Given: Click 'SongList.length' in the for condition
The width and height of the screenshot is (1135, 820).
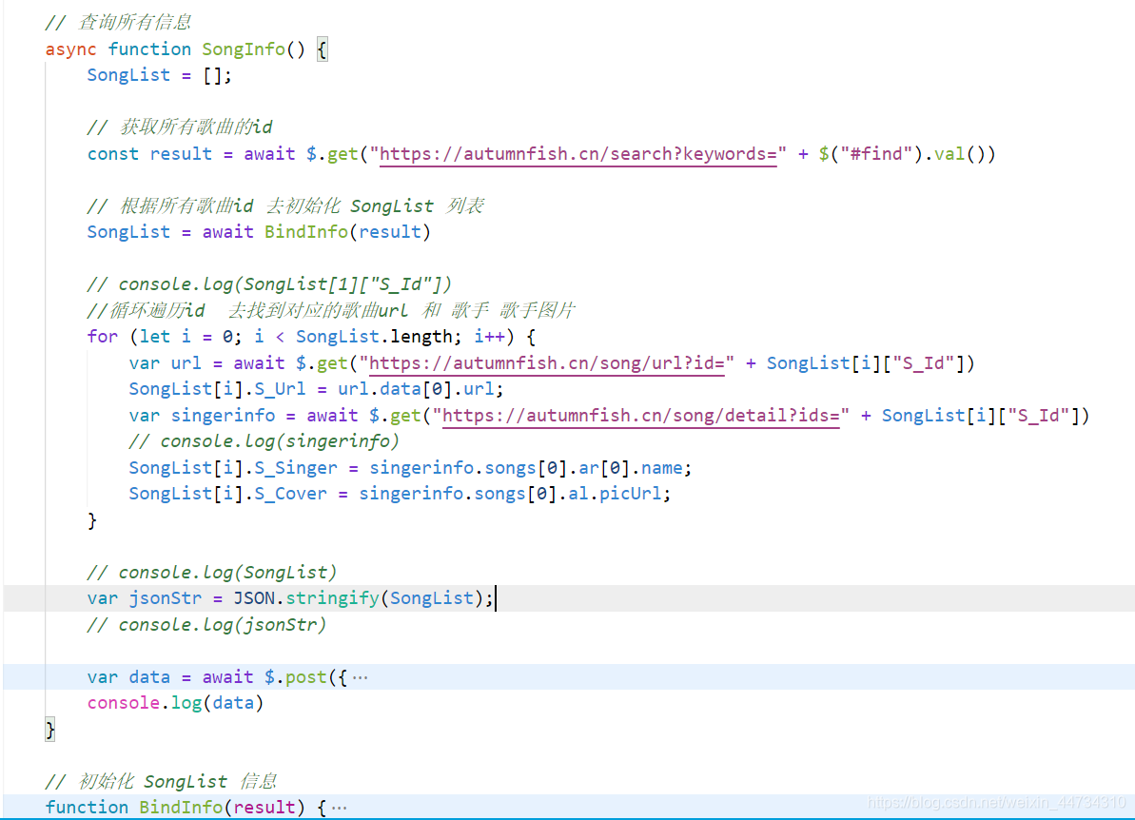Looking at the screenshot, I should coord(374,337).
